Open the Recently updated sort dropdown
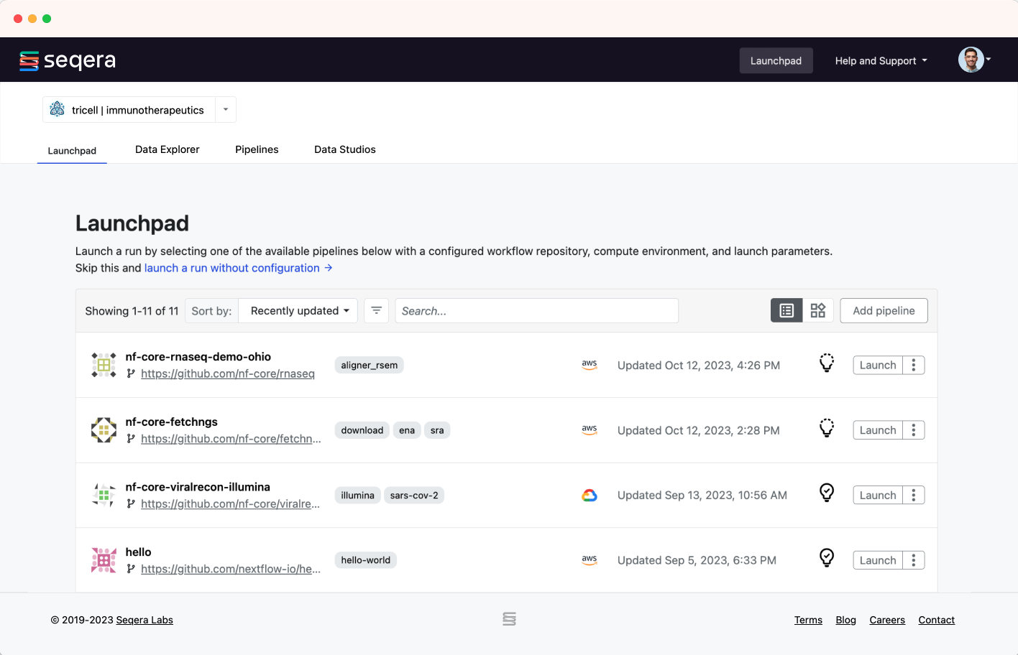Screen dimensions: 1018x655 click(x=299, y=311)
